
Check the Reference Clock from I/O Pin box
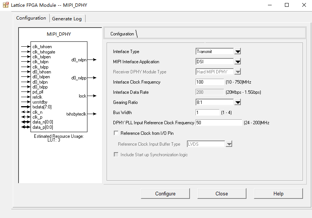click(116, 133)
